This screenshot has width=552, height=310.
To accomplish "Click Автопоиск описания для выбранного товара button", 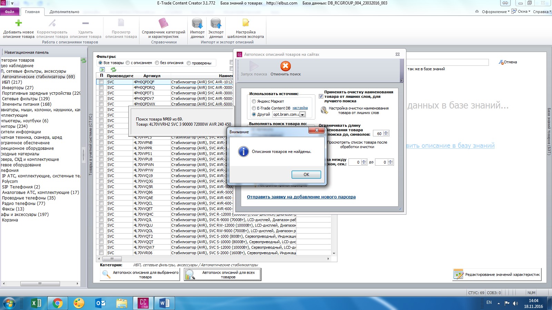I will 140,275.
